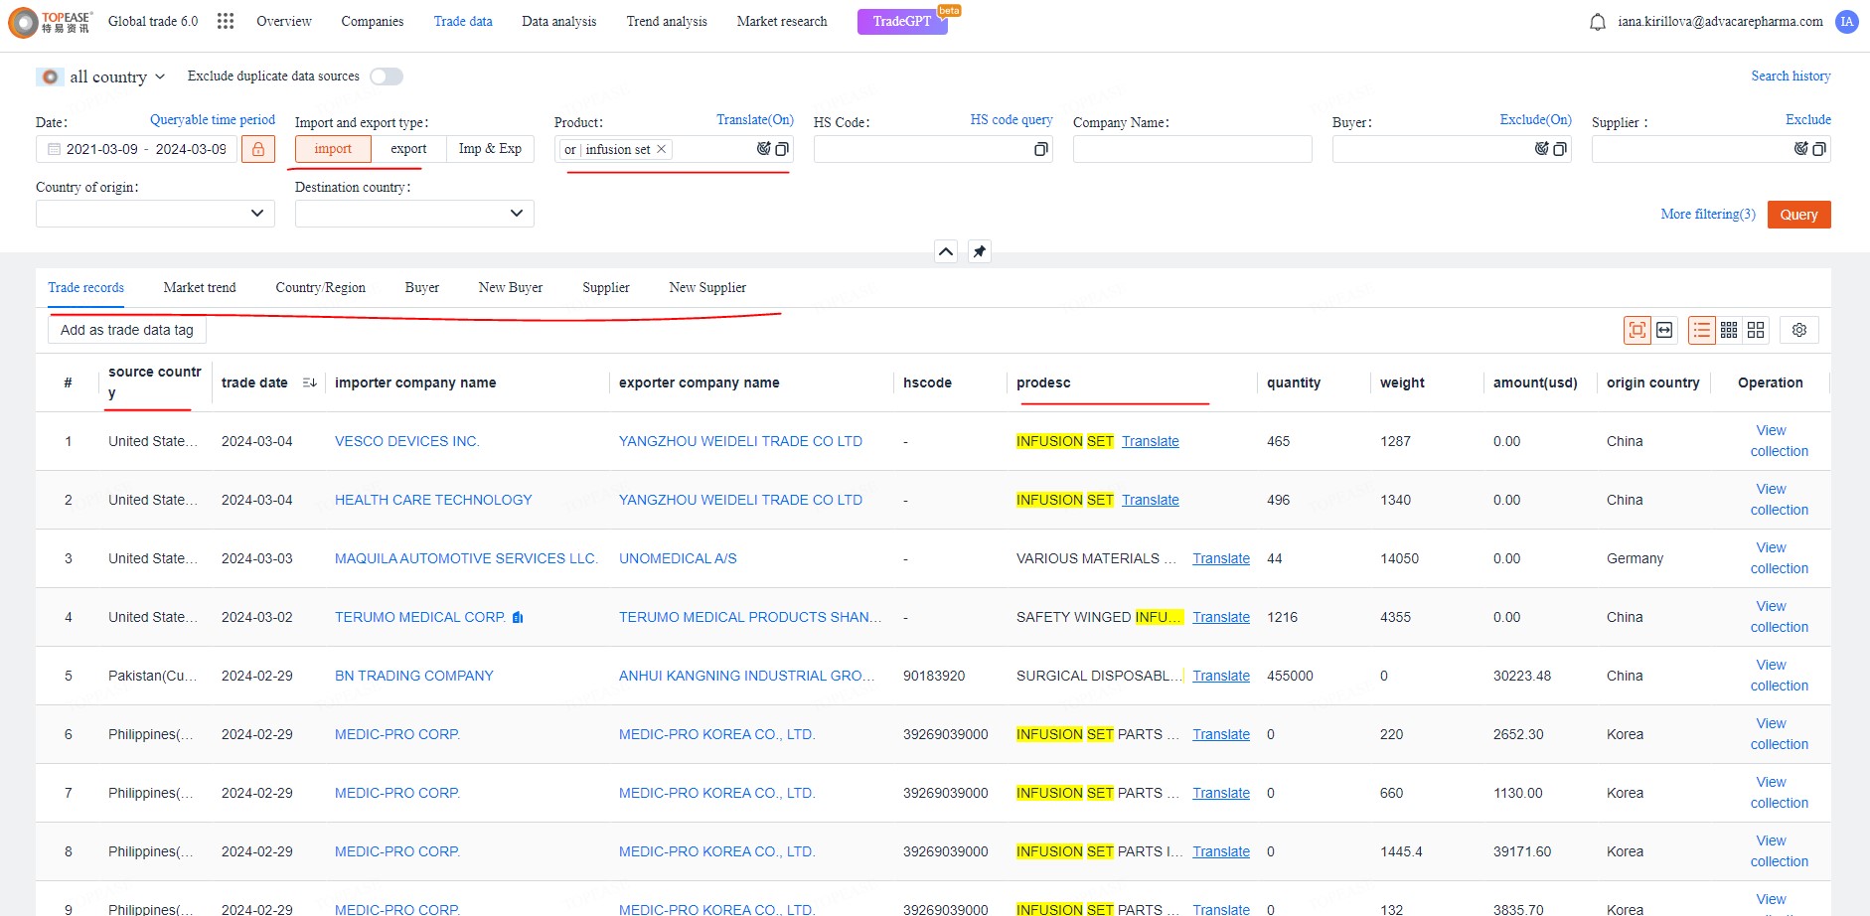Open table column settings gear
1870x916 pixels.
(x=1799, y=330)
